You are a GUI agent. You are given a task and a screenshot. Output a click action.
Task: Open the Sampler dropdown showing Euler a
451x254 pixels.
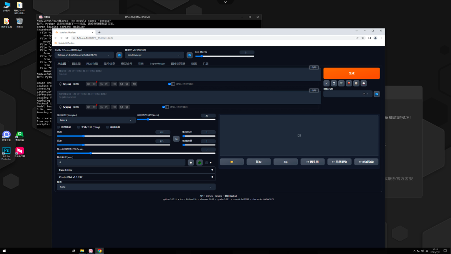click(x=96, y=120)
